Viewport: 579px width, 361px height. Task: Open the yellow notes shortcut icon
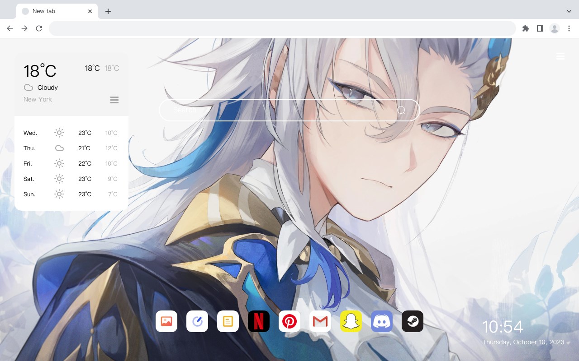[x=228, y=321]
